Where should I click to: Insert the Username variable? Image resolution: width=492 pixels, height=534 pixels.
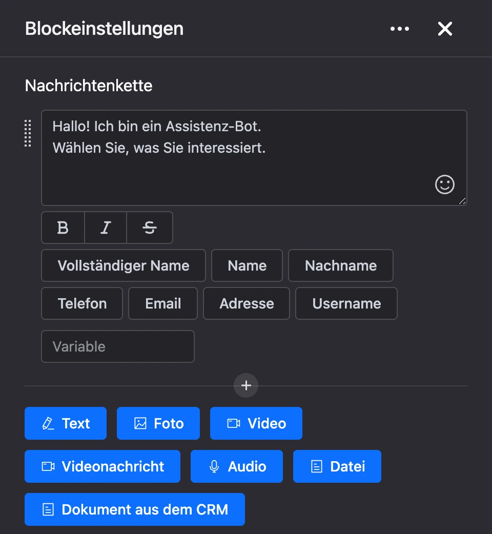pyautogui.click(x=346, y=303)
